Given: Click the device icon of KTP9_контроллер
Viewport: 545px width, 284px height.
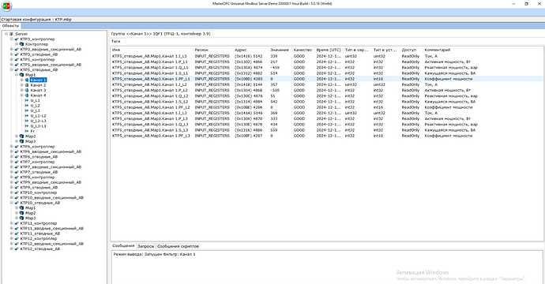Looking at the screenshot, I should [x=17, y=177].
